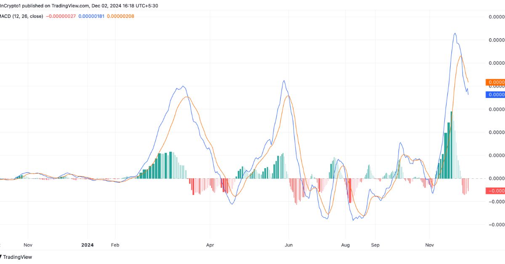Click the highest peak of the orange signal line

(461, 56)
